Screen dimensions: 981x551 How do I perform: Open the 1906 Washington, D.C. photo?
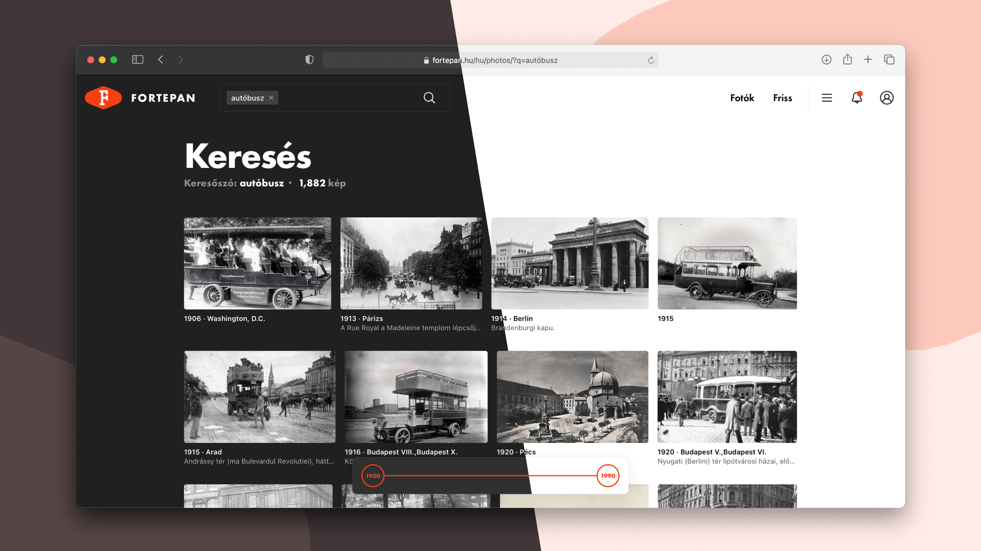[x=258, y=263]
